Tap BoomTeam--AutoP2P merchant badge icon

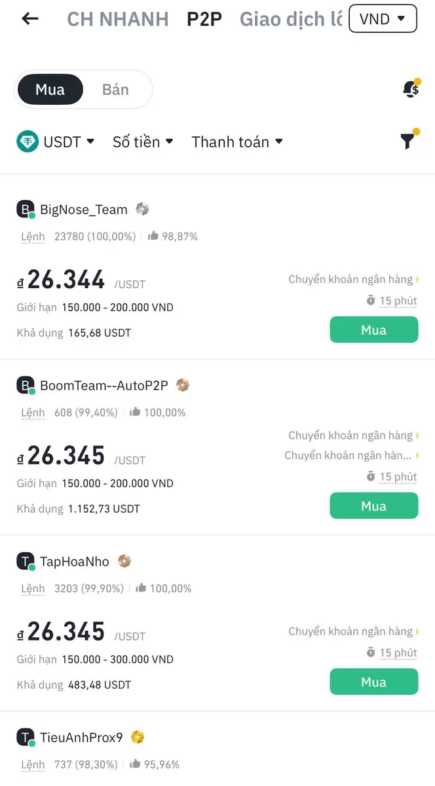tap(183, 385)
